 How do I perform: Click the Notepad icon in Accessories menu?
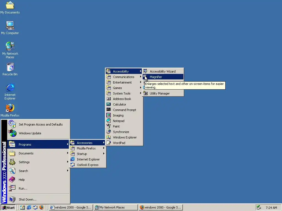tap(109, 121)
